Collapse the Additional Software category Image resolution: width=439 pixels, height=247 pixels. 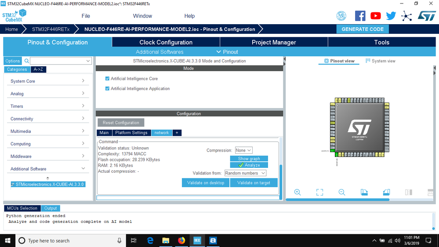(47, 169)
